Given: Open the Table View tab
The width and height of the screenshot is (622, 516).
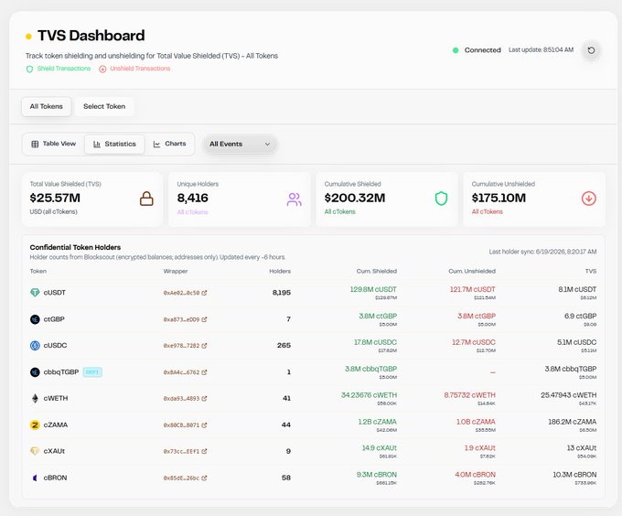Looking at the screenshot, I should pos(54,144).
